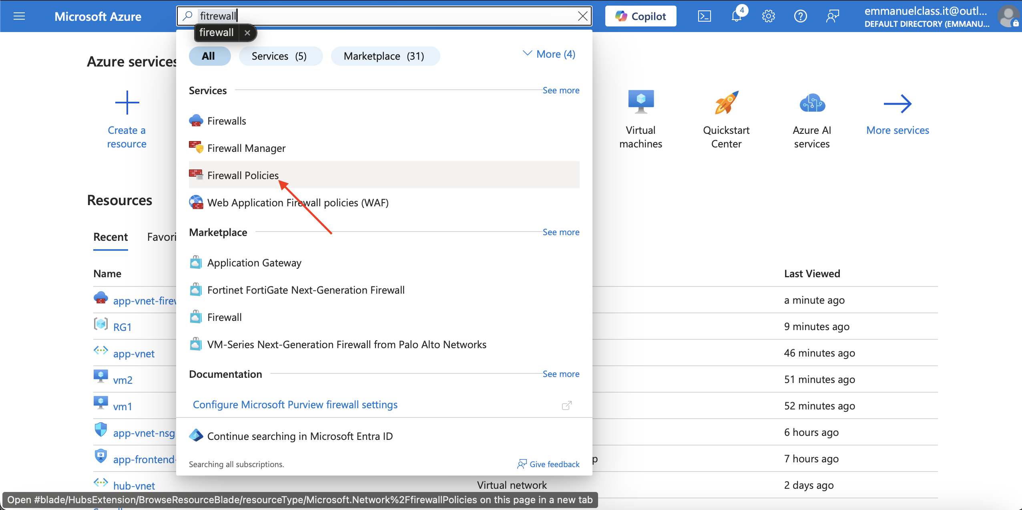
Task: Dismiss the 'firewall' suggestion chip
Action: click(x=247, y=33)
